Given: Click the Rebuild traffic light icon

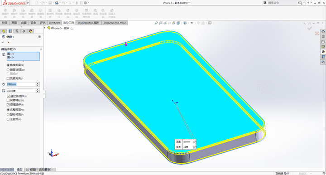Looking at the screenshot, I should pos(77,3).
